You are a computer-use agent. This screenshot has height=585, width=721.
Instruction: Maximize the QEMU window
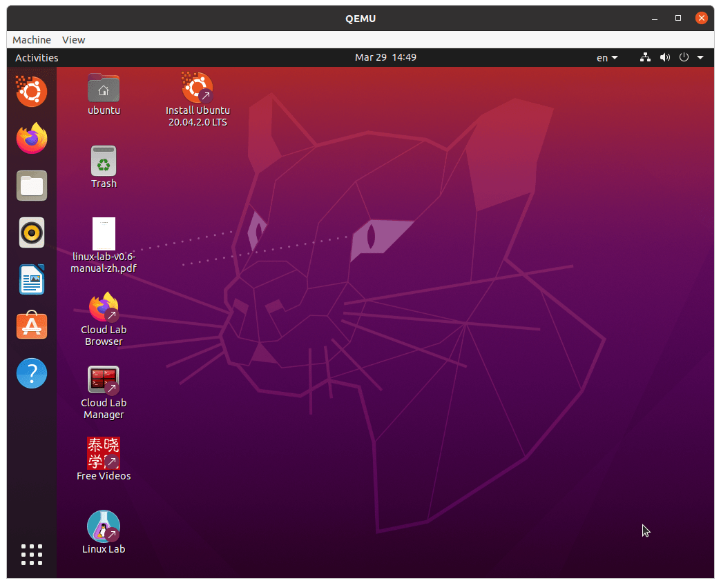(x=677, y=19)
